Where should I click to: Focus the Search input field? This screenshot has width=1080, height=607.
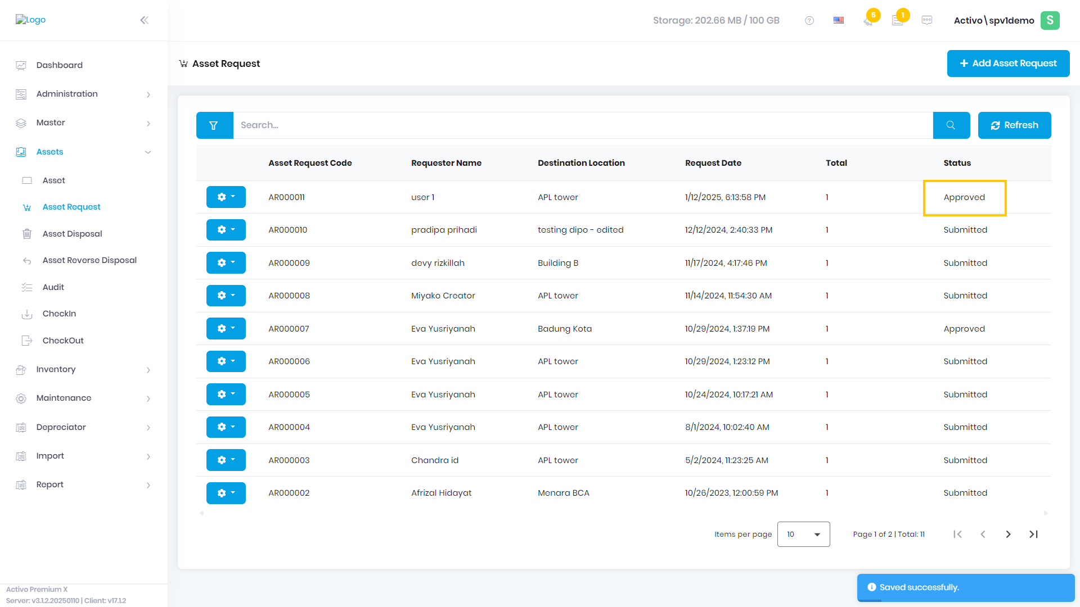click(x=583, y=125)
